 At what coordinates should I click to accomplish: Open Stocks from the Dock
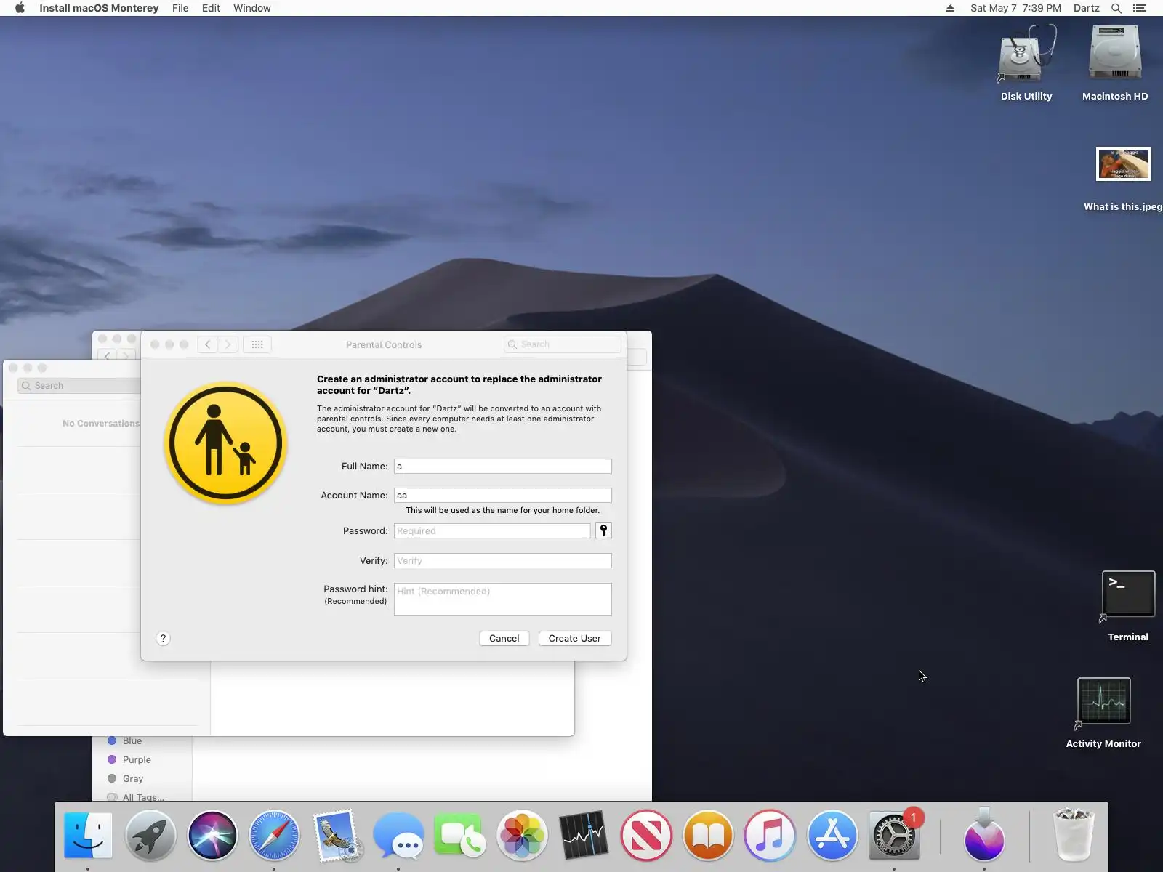click(x=584, y=835)
